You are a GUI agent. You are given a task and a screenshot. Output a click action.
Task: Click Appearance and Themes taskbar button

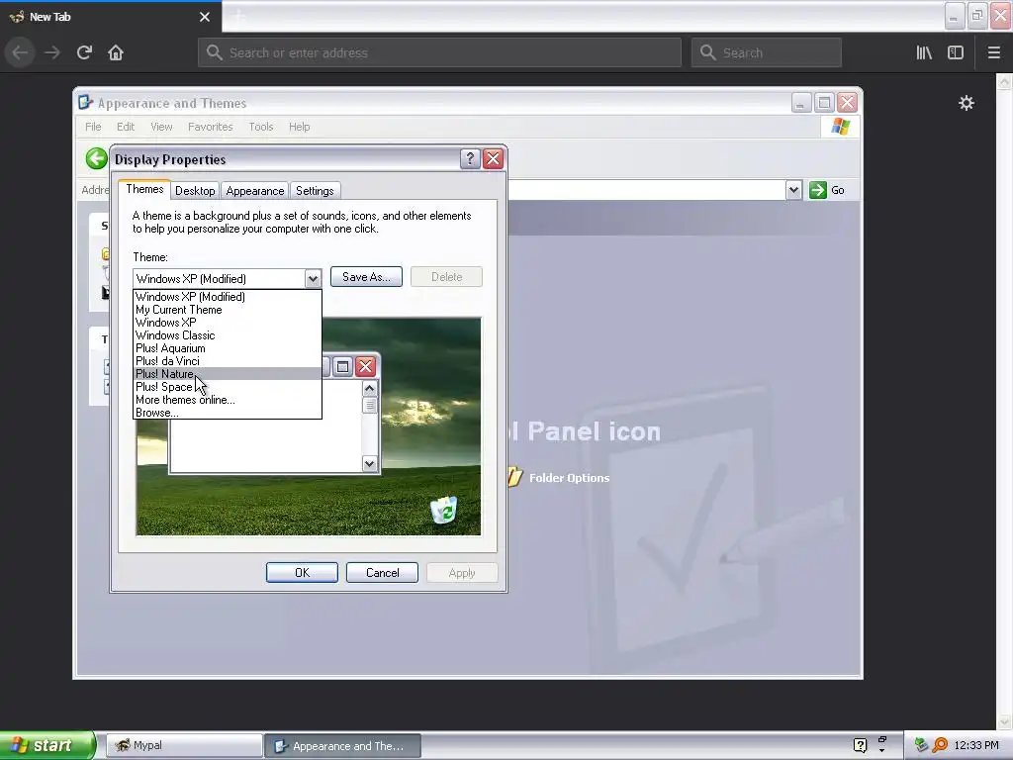pyautogui.click(x=342, y=746)
